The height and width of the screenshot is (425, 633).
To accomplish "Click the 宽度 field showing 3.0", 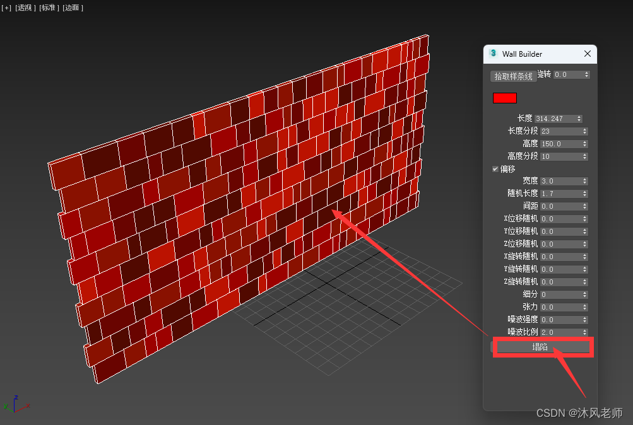I will pyautogui.click(x=561, y=181).
